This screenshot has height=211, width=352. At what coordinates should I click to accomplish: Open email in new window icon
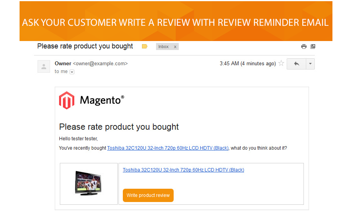point(313,46)
